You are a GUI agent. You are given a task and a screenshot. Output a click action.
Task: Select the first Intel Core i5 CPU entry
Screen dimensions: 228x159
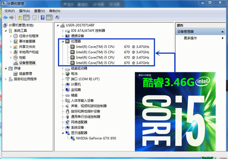95,47
